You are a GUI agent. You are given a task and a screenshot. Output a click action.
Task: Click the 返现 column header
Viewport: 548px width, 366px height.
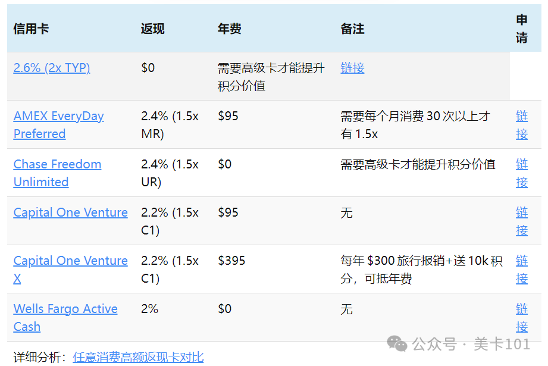153,29
